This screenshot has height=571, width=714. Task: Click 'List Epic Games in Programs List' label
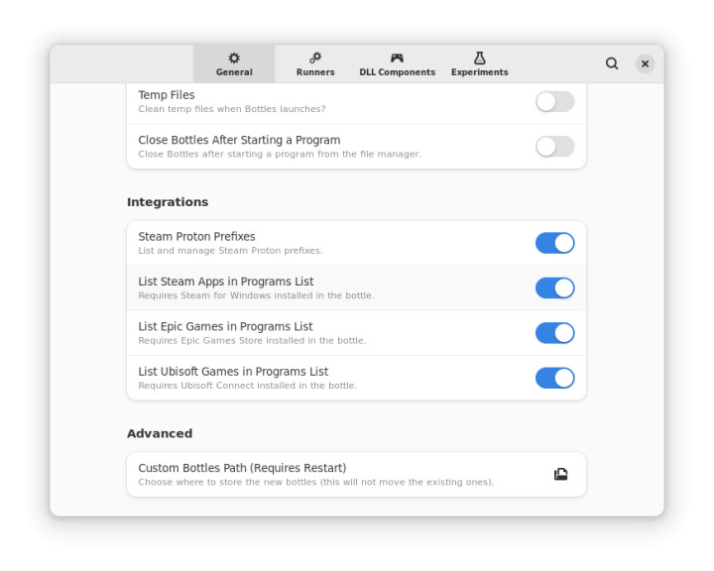coord(225,326)
